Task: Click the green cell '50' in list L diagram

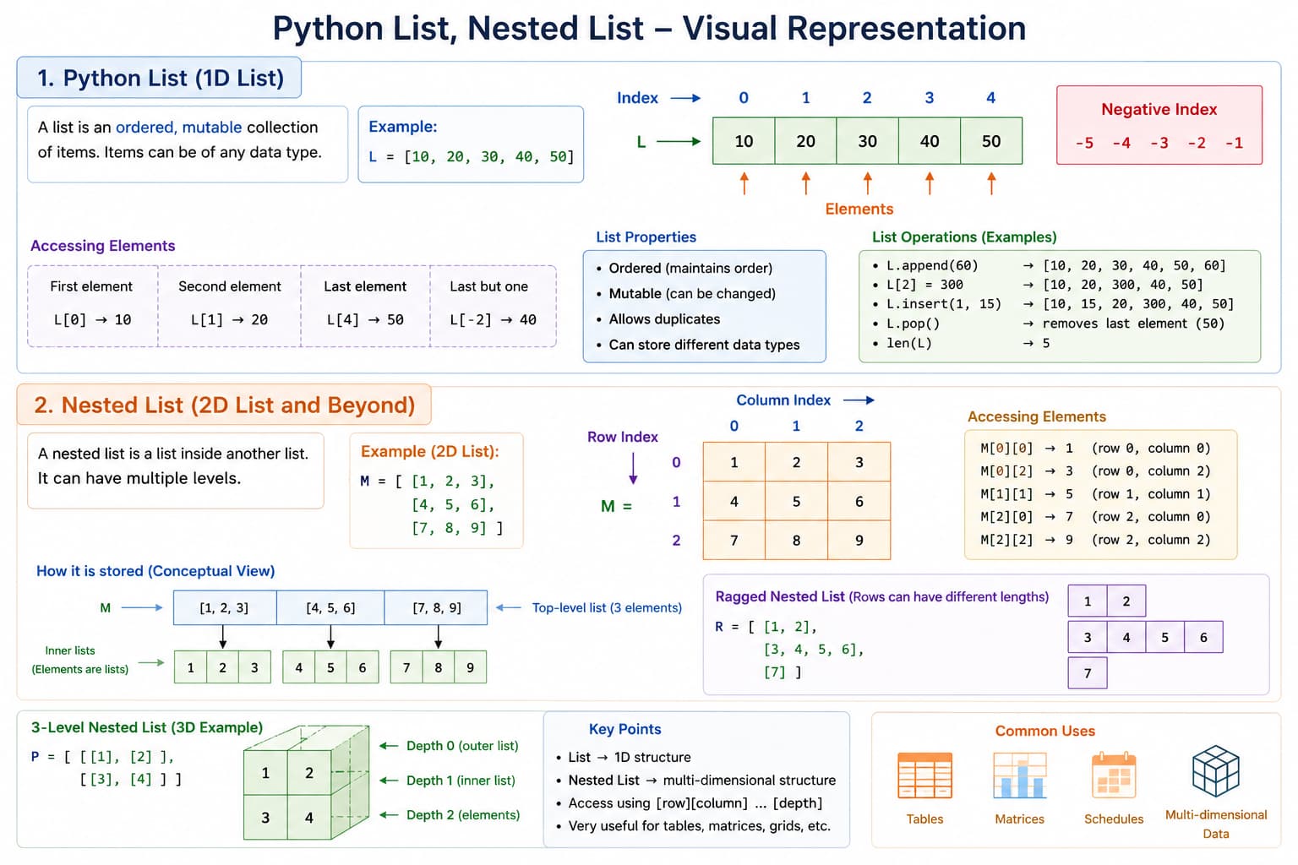Action: (991, 141)
